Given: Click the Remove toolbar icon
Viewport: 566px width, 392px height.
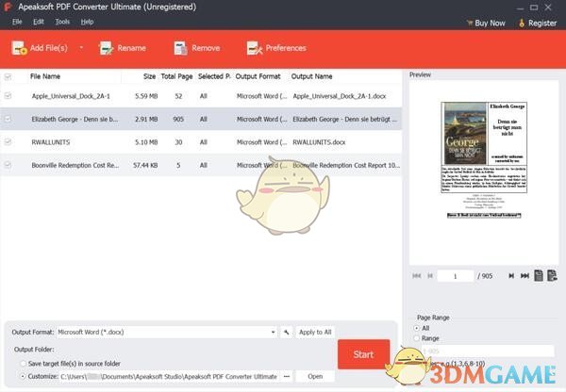Looking at the screenshot, I should (180, 48).
